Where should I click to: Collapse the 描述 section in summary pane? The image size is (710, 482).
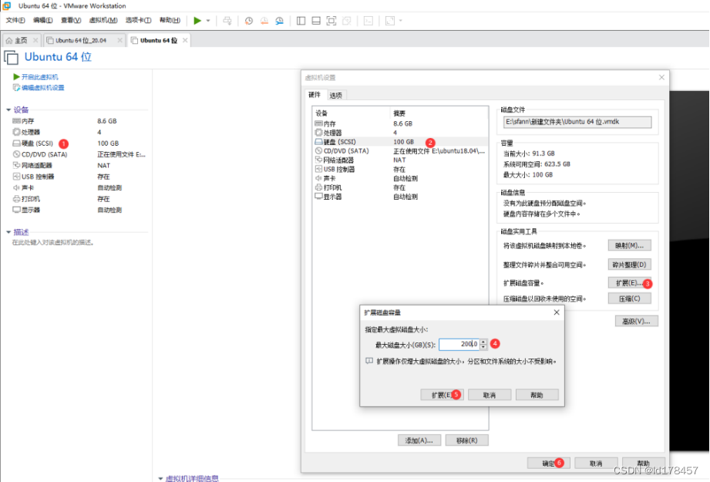(x=8, y=232)
